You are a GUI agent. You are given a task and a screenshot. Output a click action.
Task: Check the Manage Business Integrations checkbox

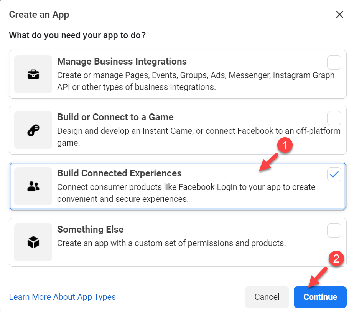pos(334,63)
